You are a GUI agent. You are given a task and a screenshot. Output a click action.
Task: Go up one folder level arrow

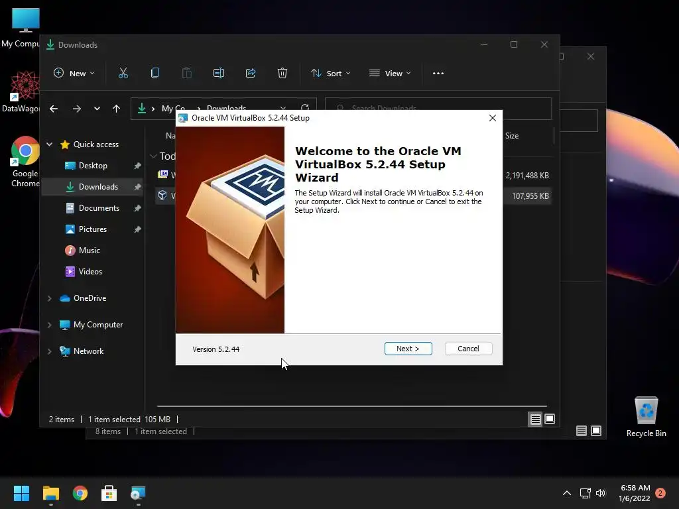tap(116, 109)
